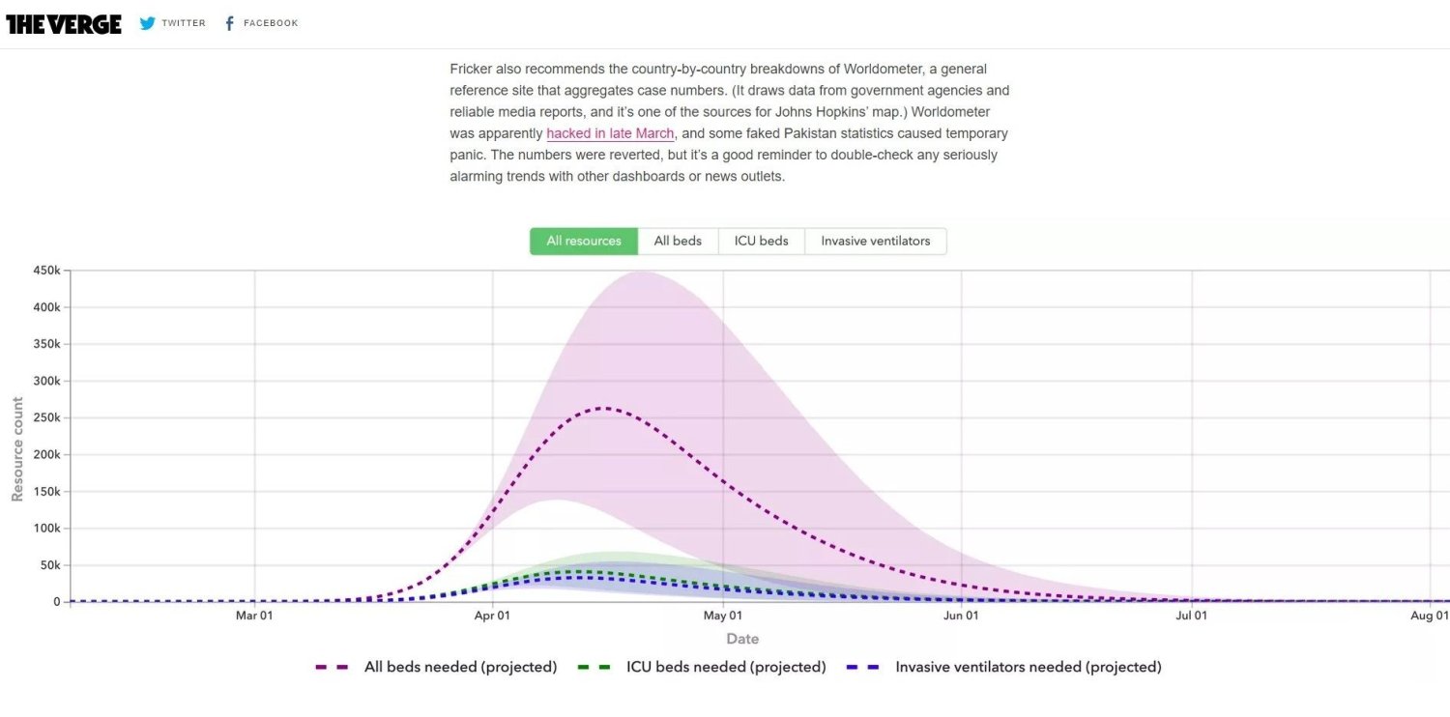
Task: Open the Twitter share link text
Action: tap(184, 23)
